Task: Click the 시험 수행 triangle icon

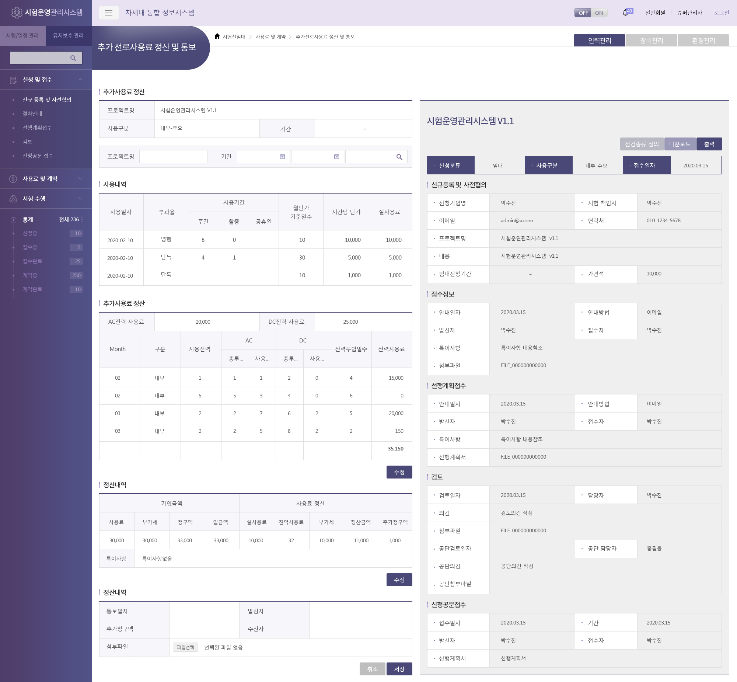Action: 13,199
